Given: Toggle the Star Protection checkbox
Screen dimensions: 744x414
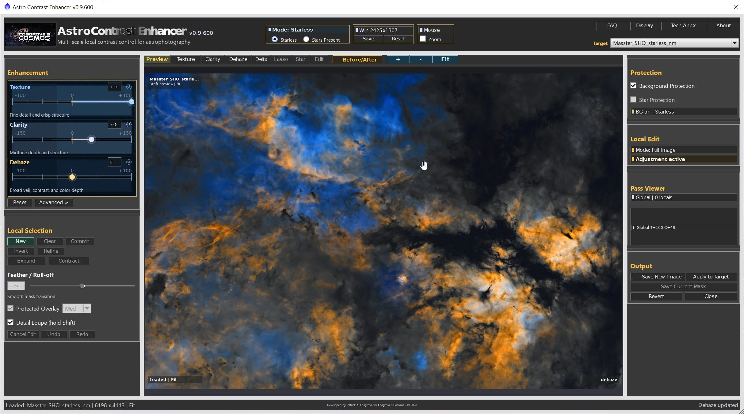Looking at the screenshot, I should tap(633, 100).
